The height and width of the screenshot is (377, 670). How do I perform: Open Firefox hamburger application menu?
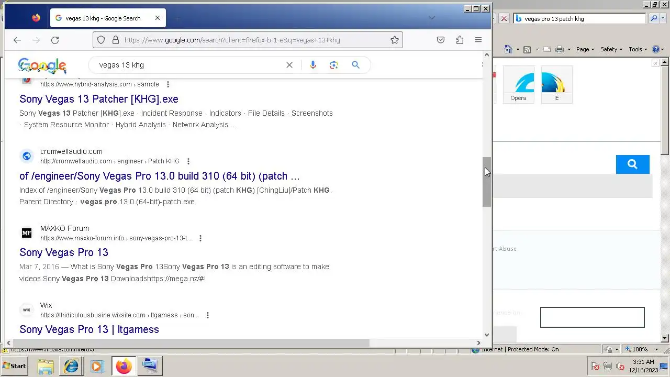[x=478, y=40]
